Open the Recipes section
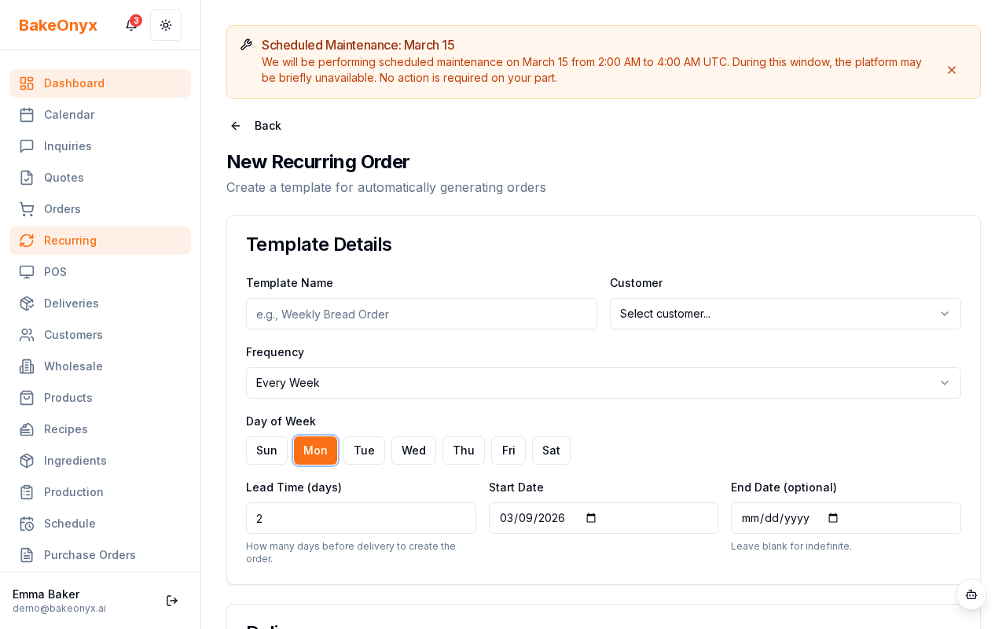This screenshot has width=1006, height=629. click(65, 429)
